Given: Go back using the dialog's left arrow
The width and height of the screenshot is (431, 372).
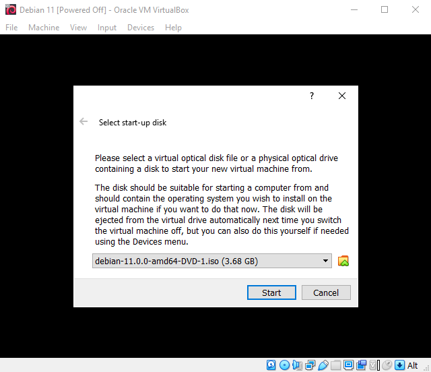Looking at the screenshot, I should pyautogui.click(x=84, y=122).
